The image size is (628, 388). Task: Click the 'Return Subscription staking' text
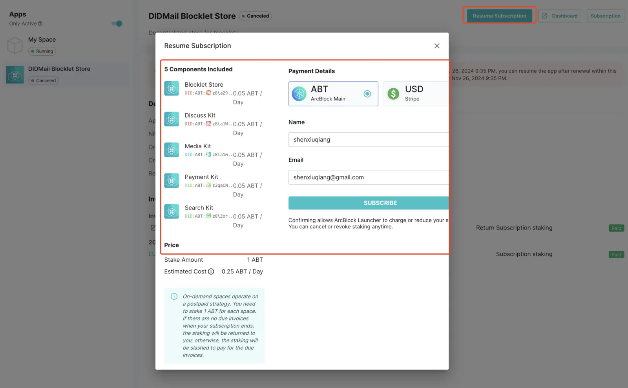[x=514, y=228]
